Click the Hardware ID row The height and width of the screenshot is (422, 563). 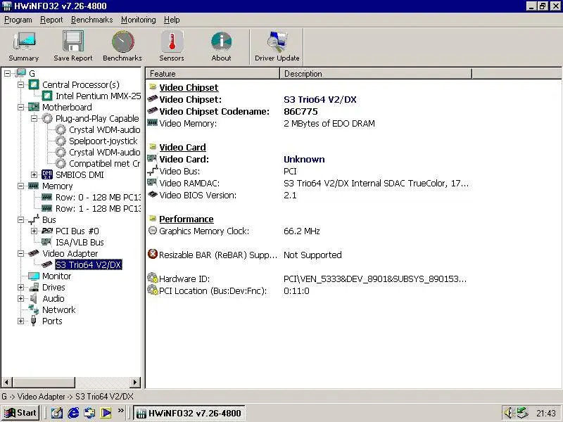(309, 279)
